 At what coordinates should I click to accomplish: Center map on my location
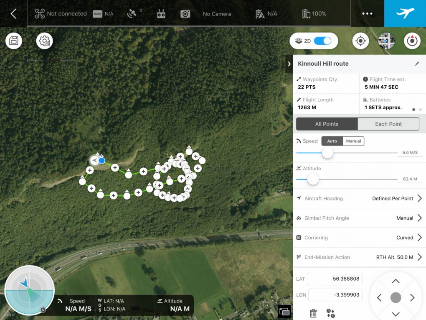pos(360,41)
